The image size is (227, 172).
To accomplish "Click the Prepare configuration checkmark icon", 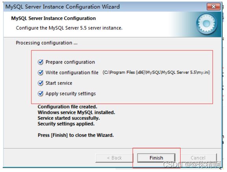I will pyautogui.click(x=40, y=62).
